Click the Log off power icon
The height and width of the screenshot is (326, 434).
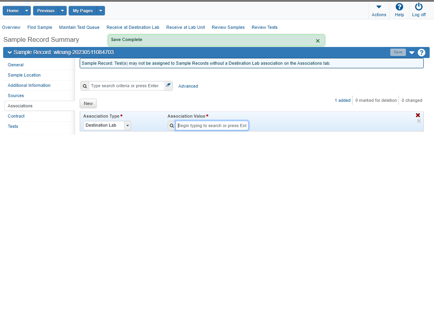(x=419, y=7)
